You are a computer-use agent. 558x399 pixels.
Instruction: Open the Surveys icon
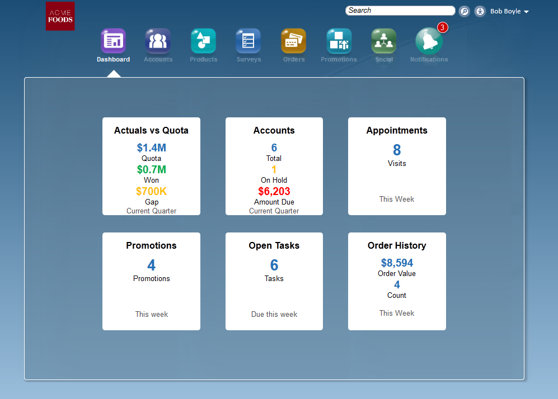click(x=248, y=40)
